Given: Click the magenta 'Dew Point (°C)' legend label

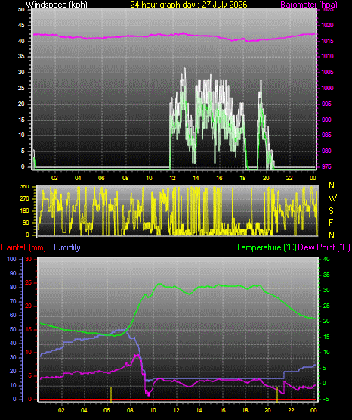Looking at the screenshot, I should click(324, 247).
